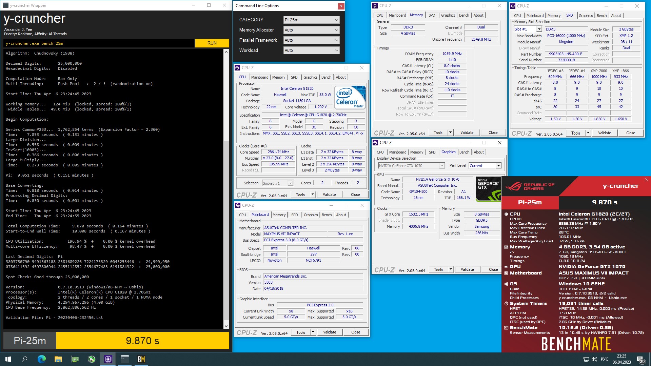Click the CPU-Z Graphics window title icon
This screenshot has width=651, height=366.
pos(375,142)
